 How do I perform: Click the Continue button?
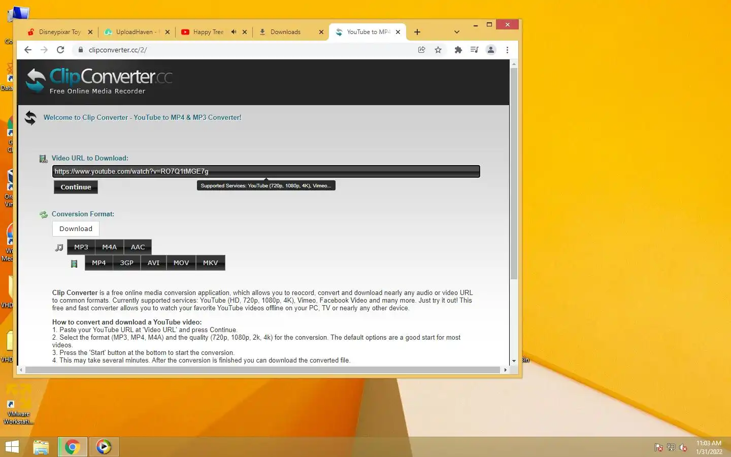pyautogui.click(x=76, y=187)
